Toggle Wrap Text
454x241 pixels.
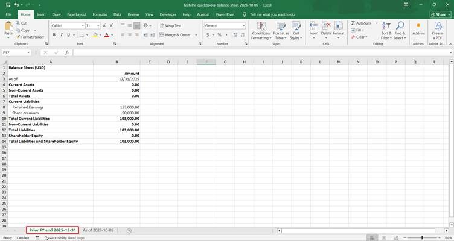click(170, 26)
